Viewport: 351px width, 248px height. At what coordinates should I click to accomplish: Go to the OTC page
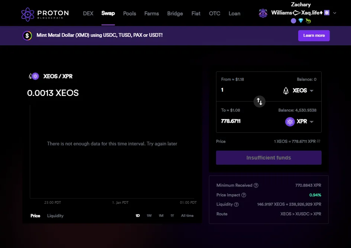(215, 13)
